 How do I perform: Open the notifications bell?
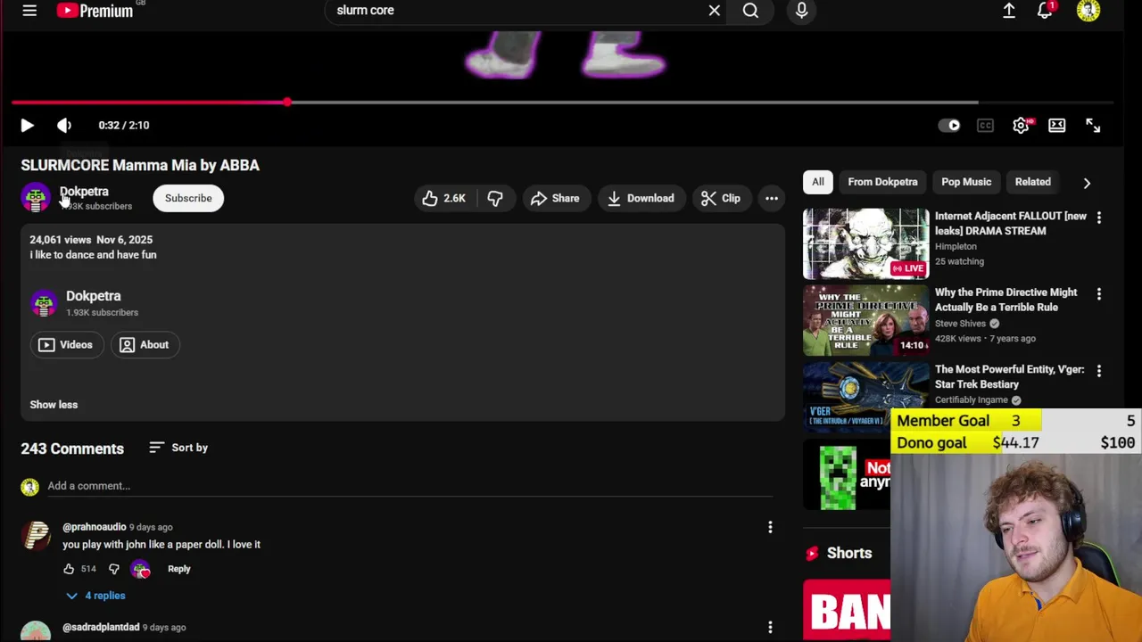[1045, 11]
